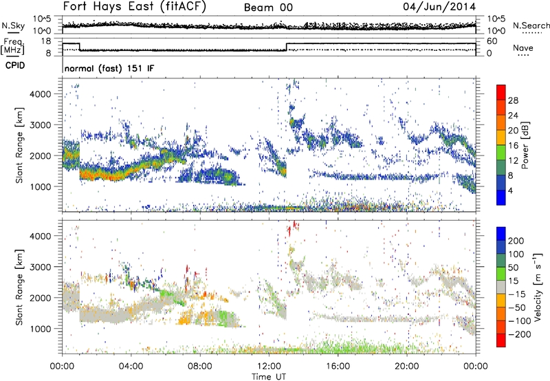Select 'Slant Range [km]' label of the Velocity panel
Screen dimensions: 550x381
pyautogui.click(x=19, y=287)
